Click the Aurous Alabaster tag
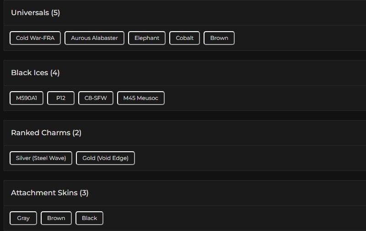Screen dimensions: 366x231 click(94, 38)
